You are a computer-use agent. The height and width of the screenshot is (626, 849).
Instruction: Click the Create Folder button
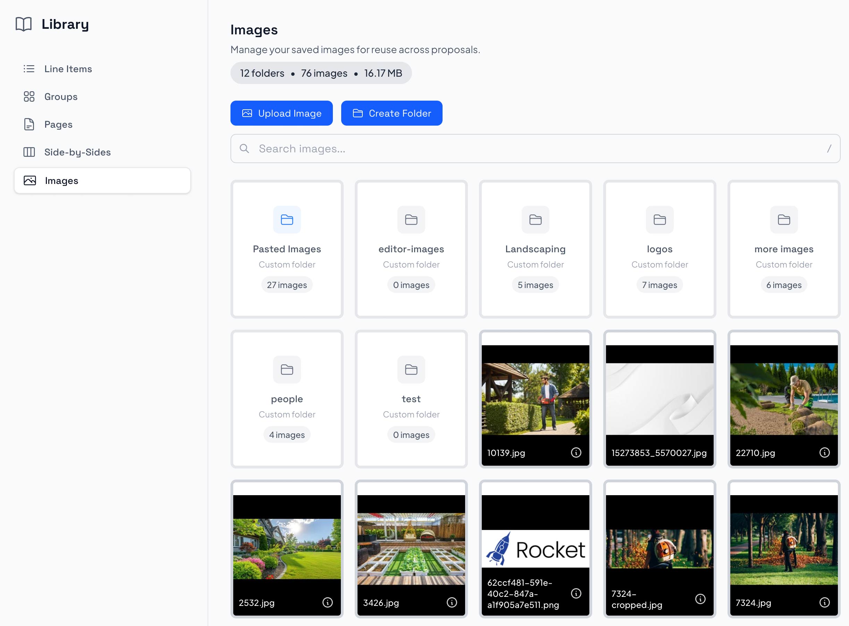click(x=392, y=113)
